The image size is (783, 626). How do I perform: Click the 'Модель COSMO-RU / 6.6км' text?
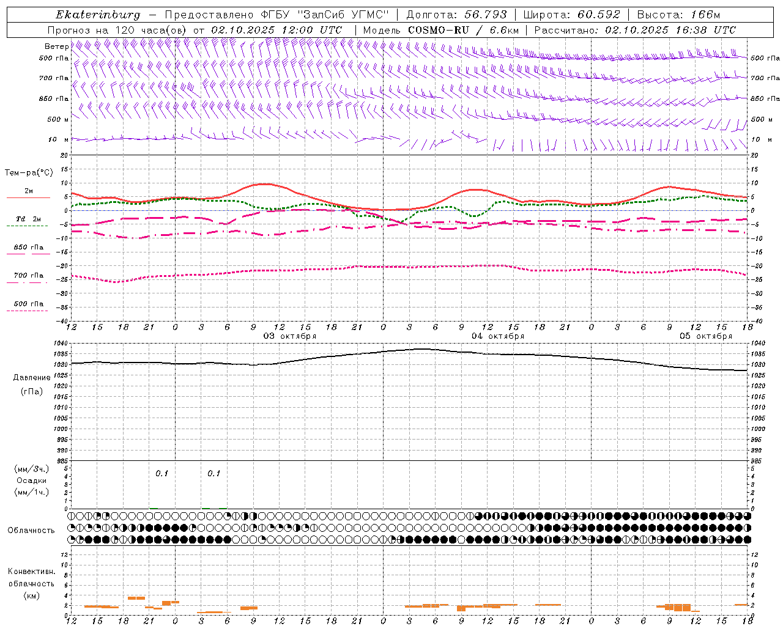[x=441, y=30]
